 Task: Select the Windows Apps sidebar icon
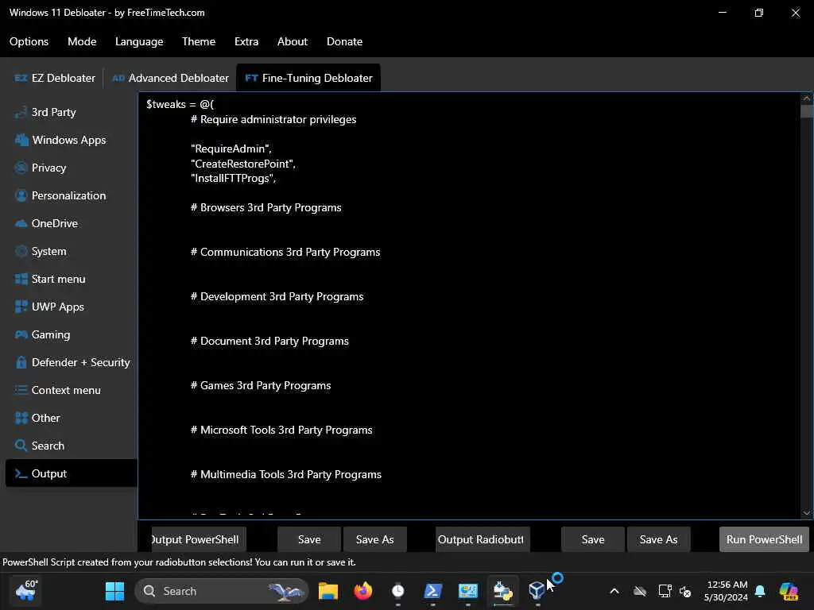pos(21,140)
